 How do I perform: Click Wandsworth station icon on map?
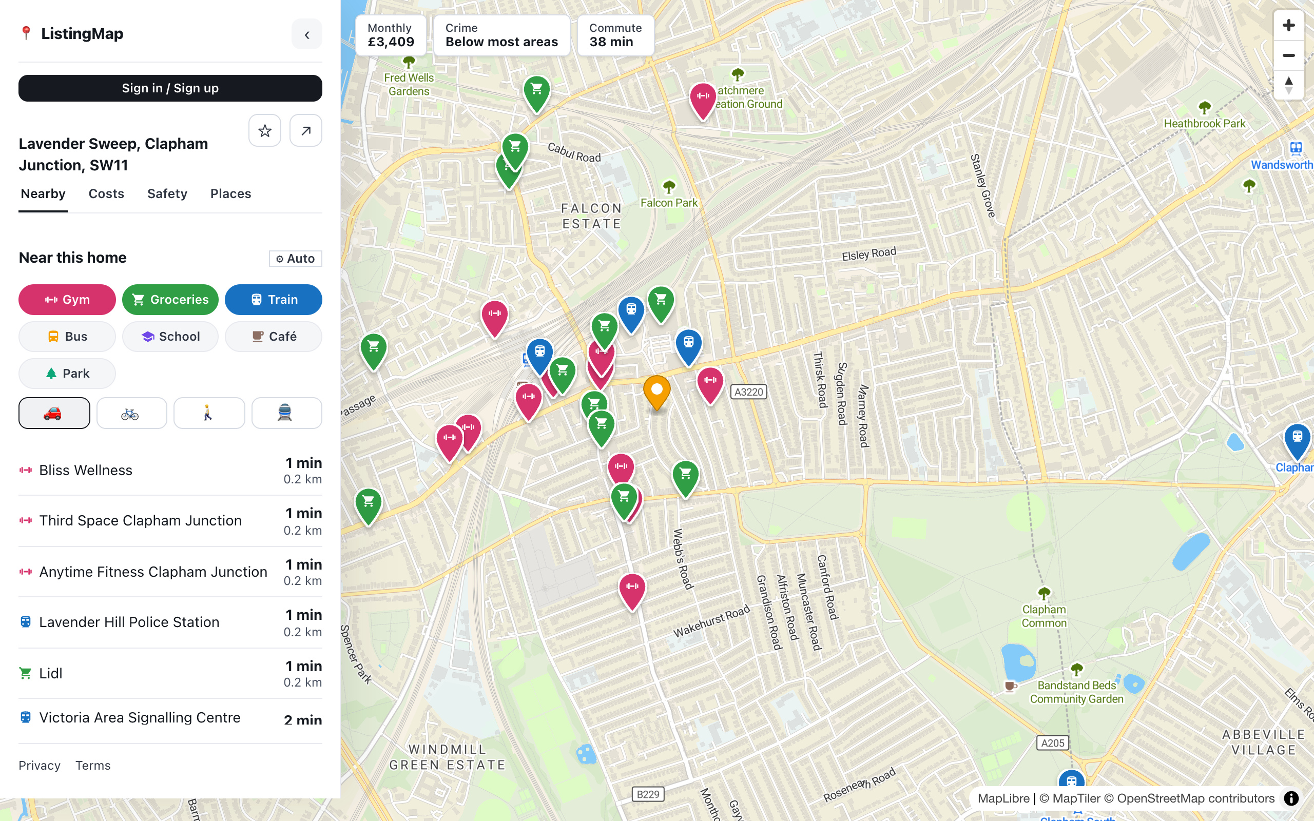[1296, 148]
